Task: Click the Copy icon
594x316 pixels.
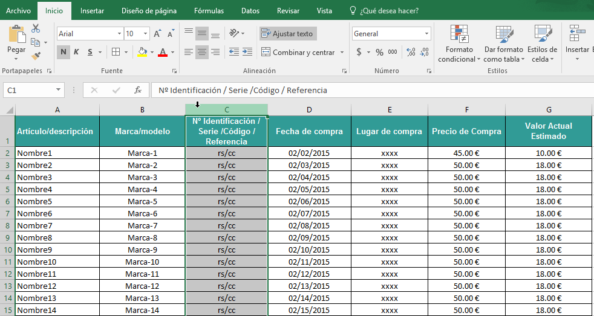Action: pyautogui.click(x=36, y=42)
